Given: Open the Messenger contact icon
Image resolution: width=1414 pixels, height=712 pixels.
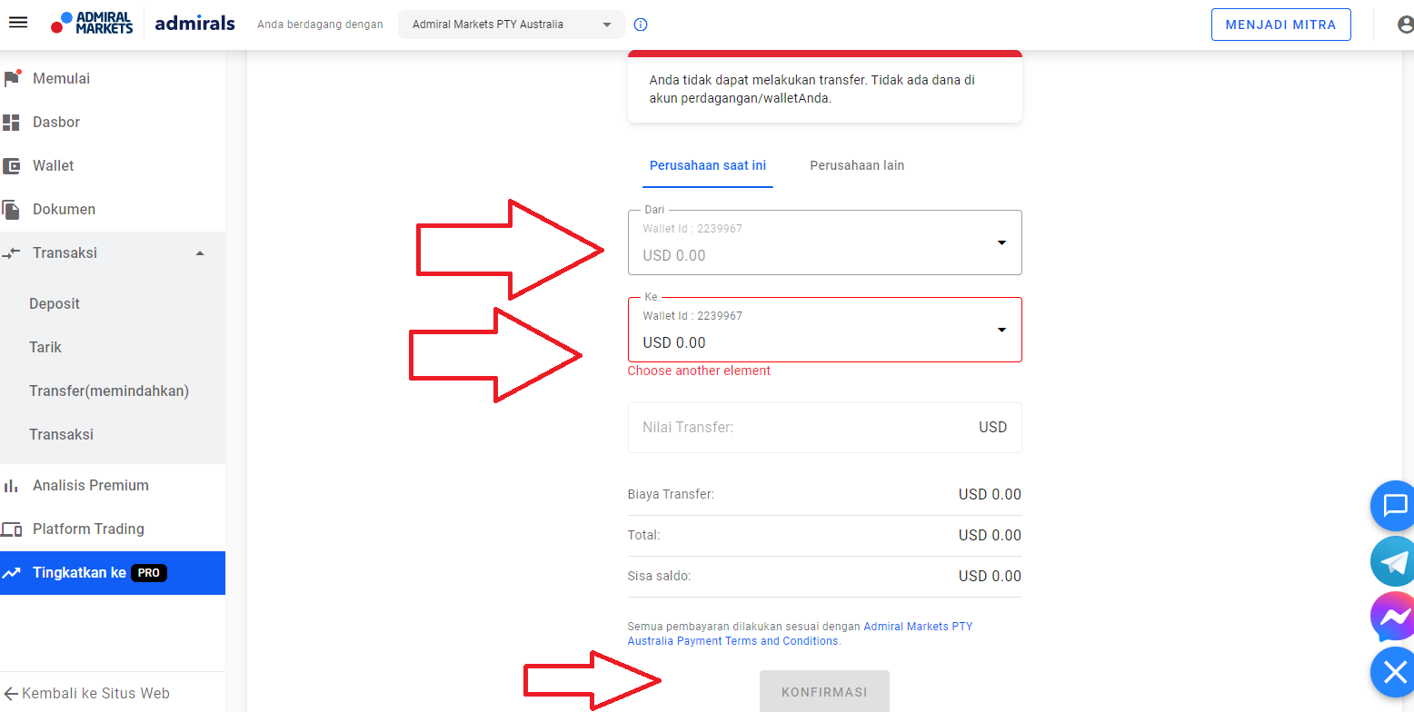Looking at the screenshot, I should point(1394,617).
